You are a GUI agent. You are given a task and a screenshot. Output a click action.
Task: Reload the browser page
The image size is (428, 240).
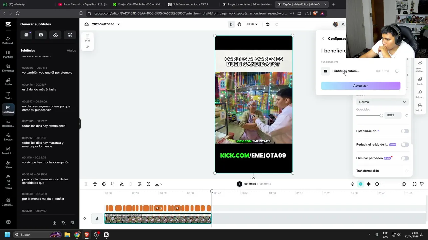tap(18, 13)
